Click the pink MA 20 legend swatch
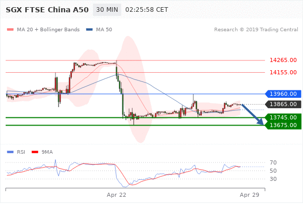The height and width of the screenshot is (205, 303). (10, 30)
